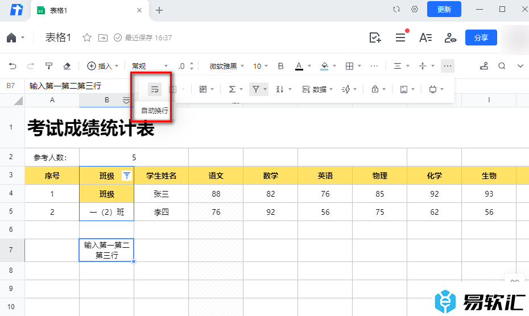Expand the sum function dropdown arrow
This screenshot has height=316, width=529.
coord(241,89)
